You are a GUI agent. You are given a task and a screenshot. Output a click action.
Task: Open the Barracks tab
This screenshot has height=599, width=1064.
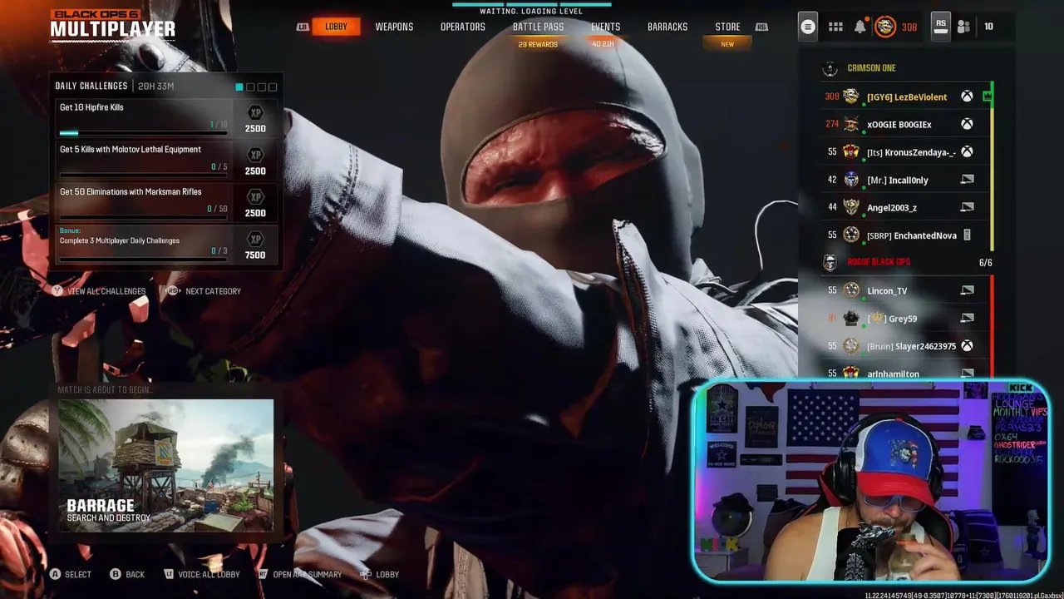[x=667, y=27]
